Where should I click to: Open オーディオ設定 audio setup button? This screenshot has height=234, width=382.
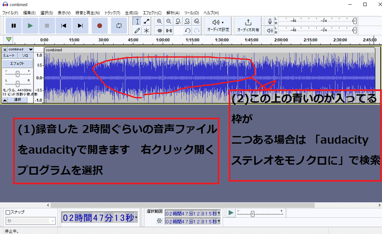[x=218, y=26]
